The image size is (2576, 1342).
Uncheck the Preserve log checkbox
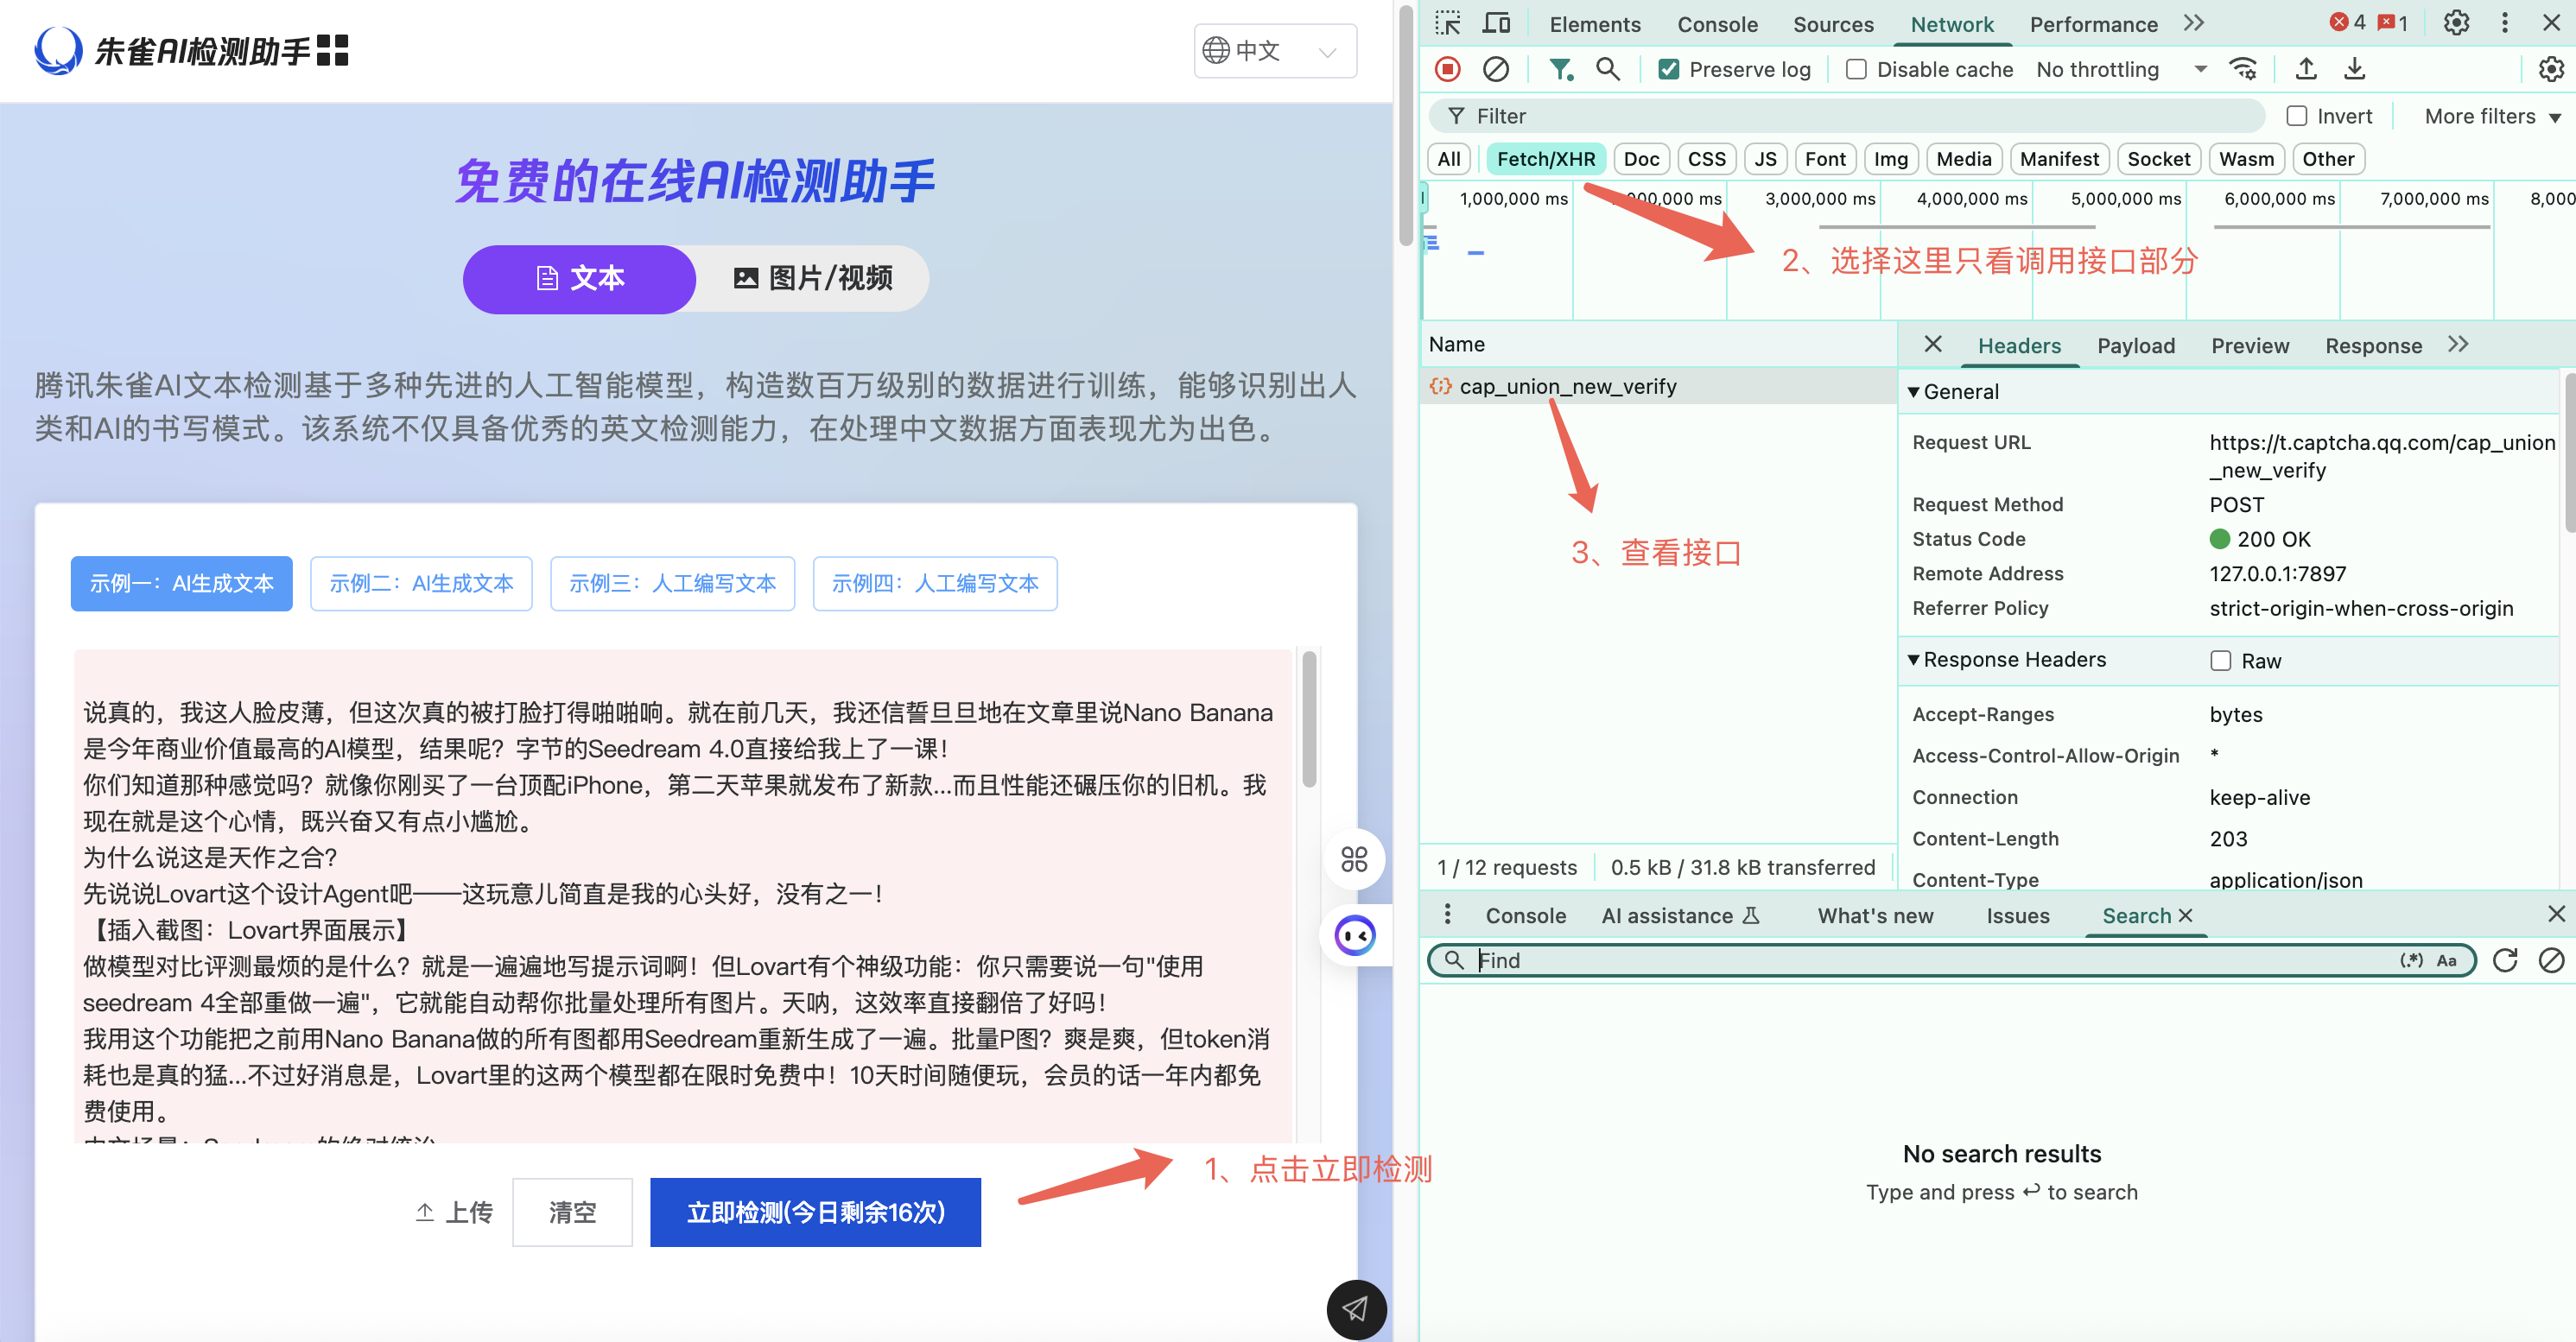1669,69
